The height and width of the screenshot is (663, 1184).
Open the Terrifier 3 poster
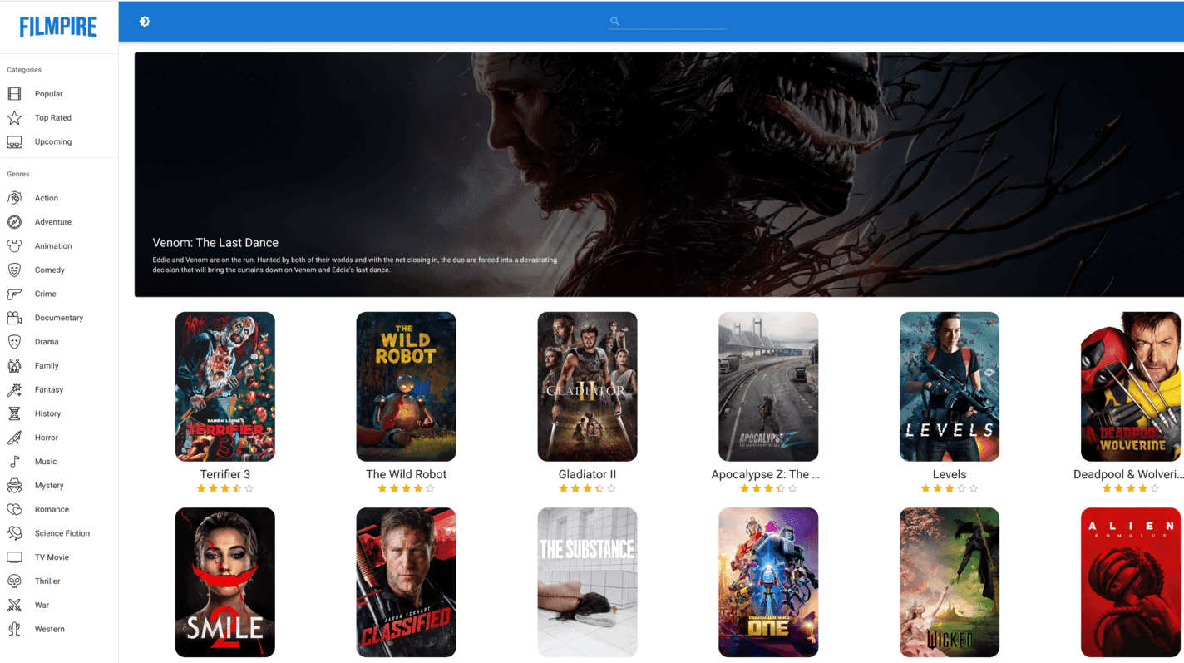tap(225, 387)
